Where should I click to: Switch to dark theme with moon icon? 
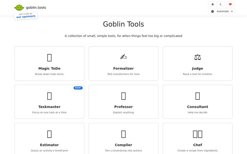pos(221,4)
